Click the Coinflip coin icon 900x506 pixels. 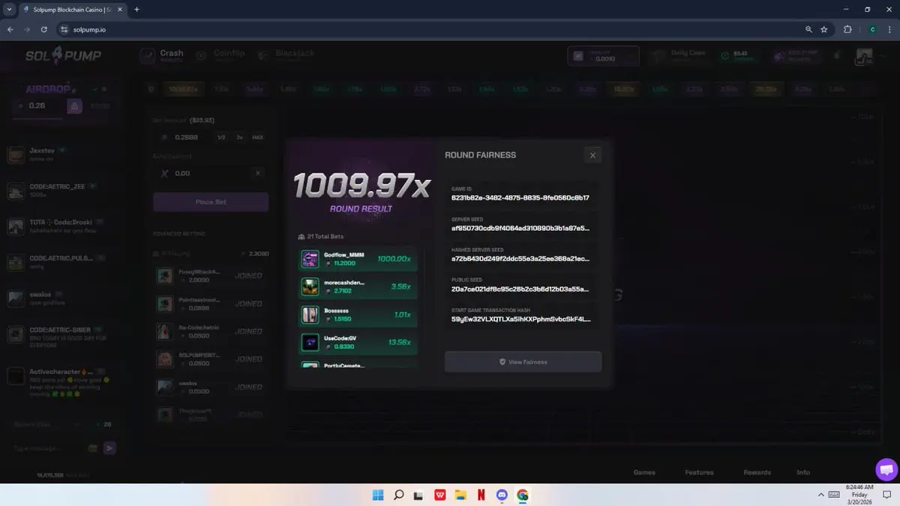(x=201, y=55)
